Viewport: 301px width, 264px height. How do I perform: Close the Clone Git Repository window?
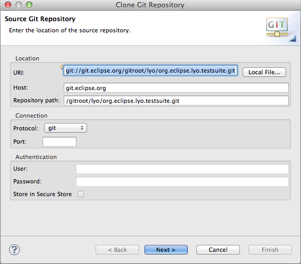coord(8,5)
